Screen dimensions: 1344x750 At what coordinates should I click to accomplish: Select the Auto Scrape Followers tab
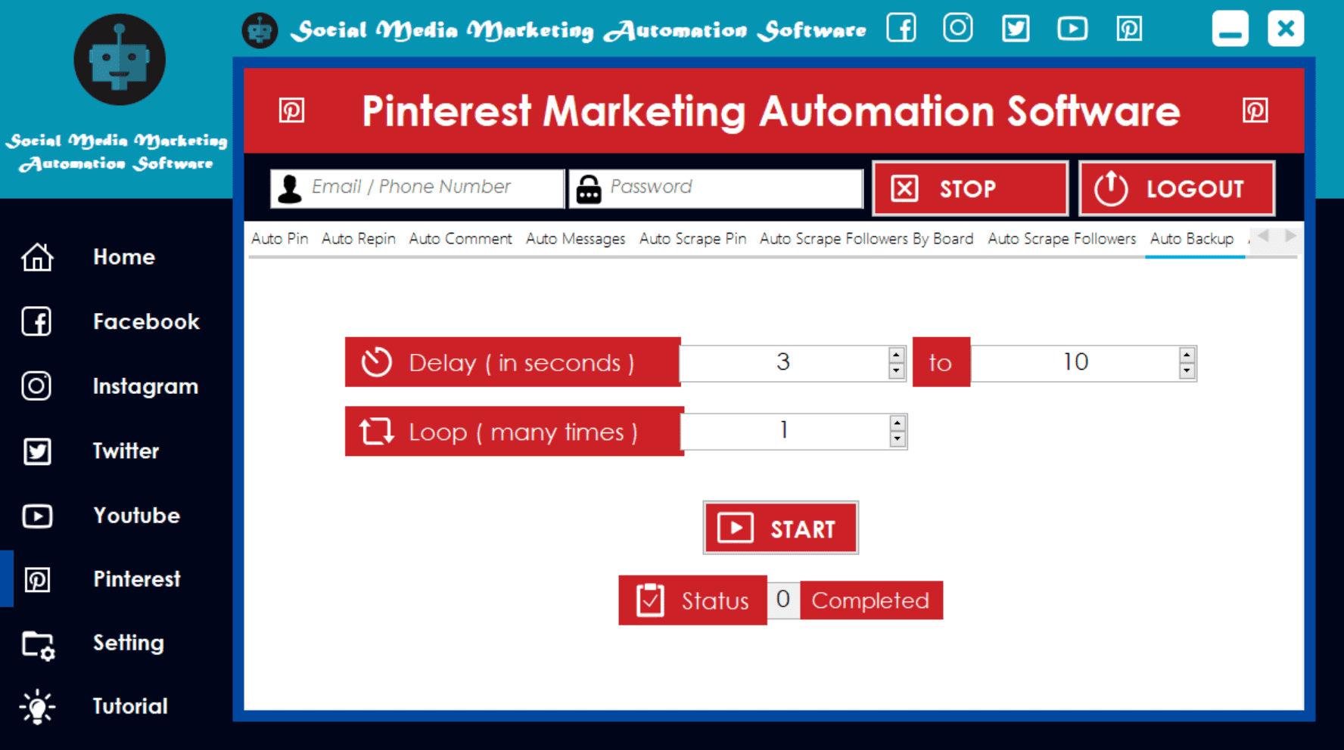1062,239
